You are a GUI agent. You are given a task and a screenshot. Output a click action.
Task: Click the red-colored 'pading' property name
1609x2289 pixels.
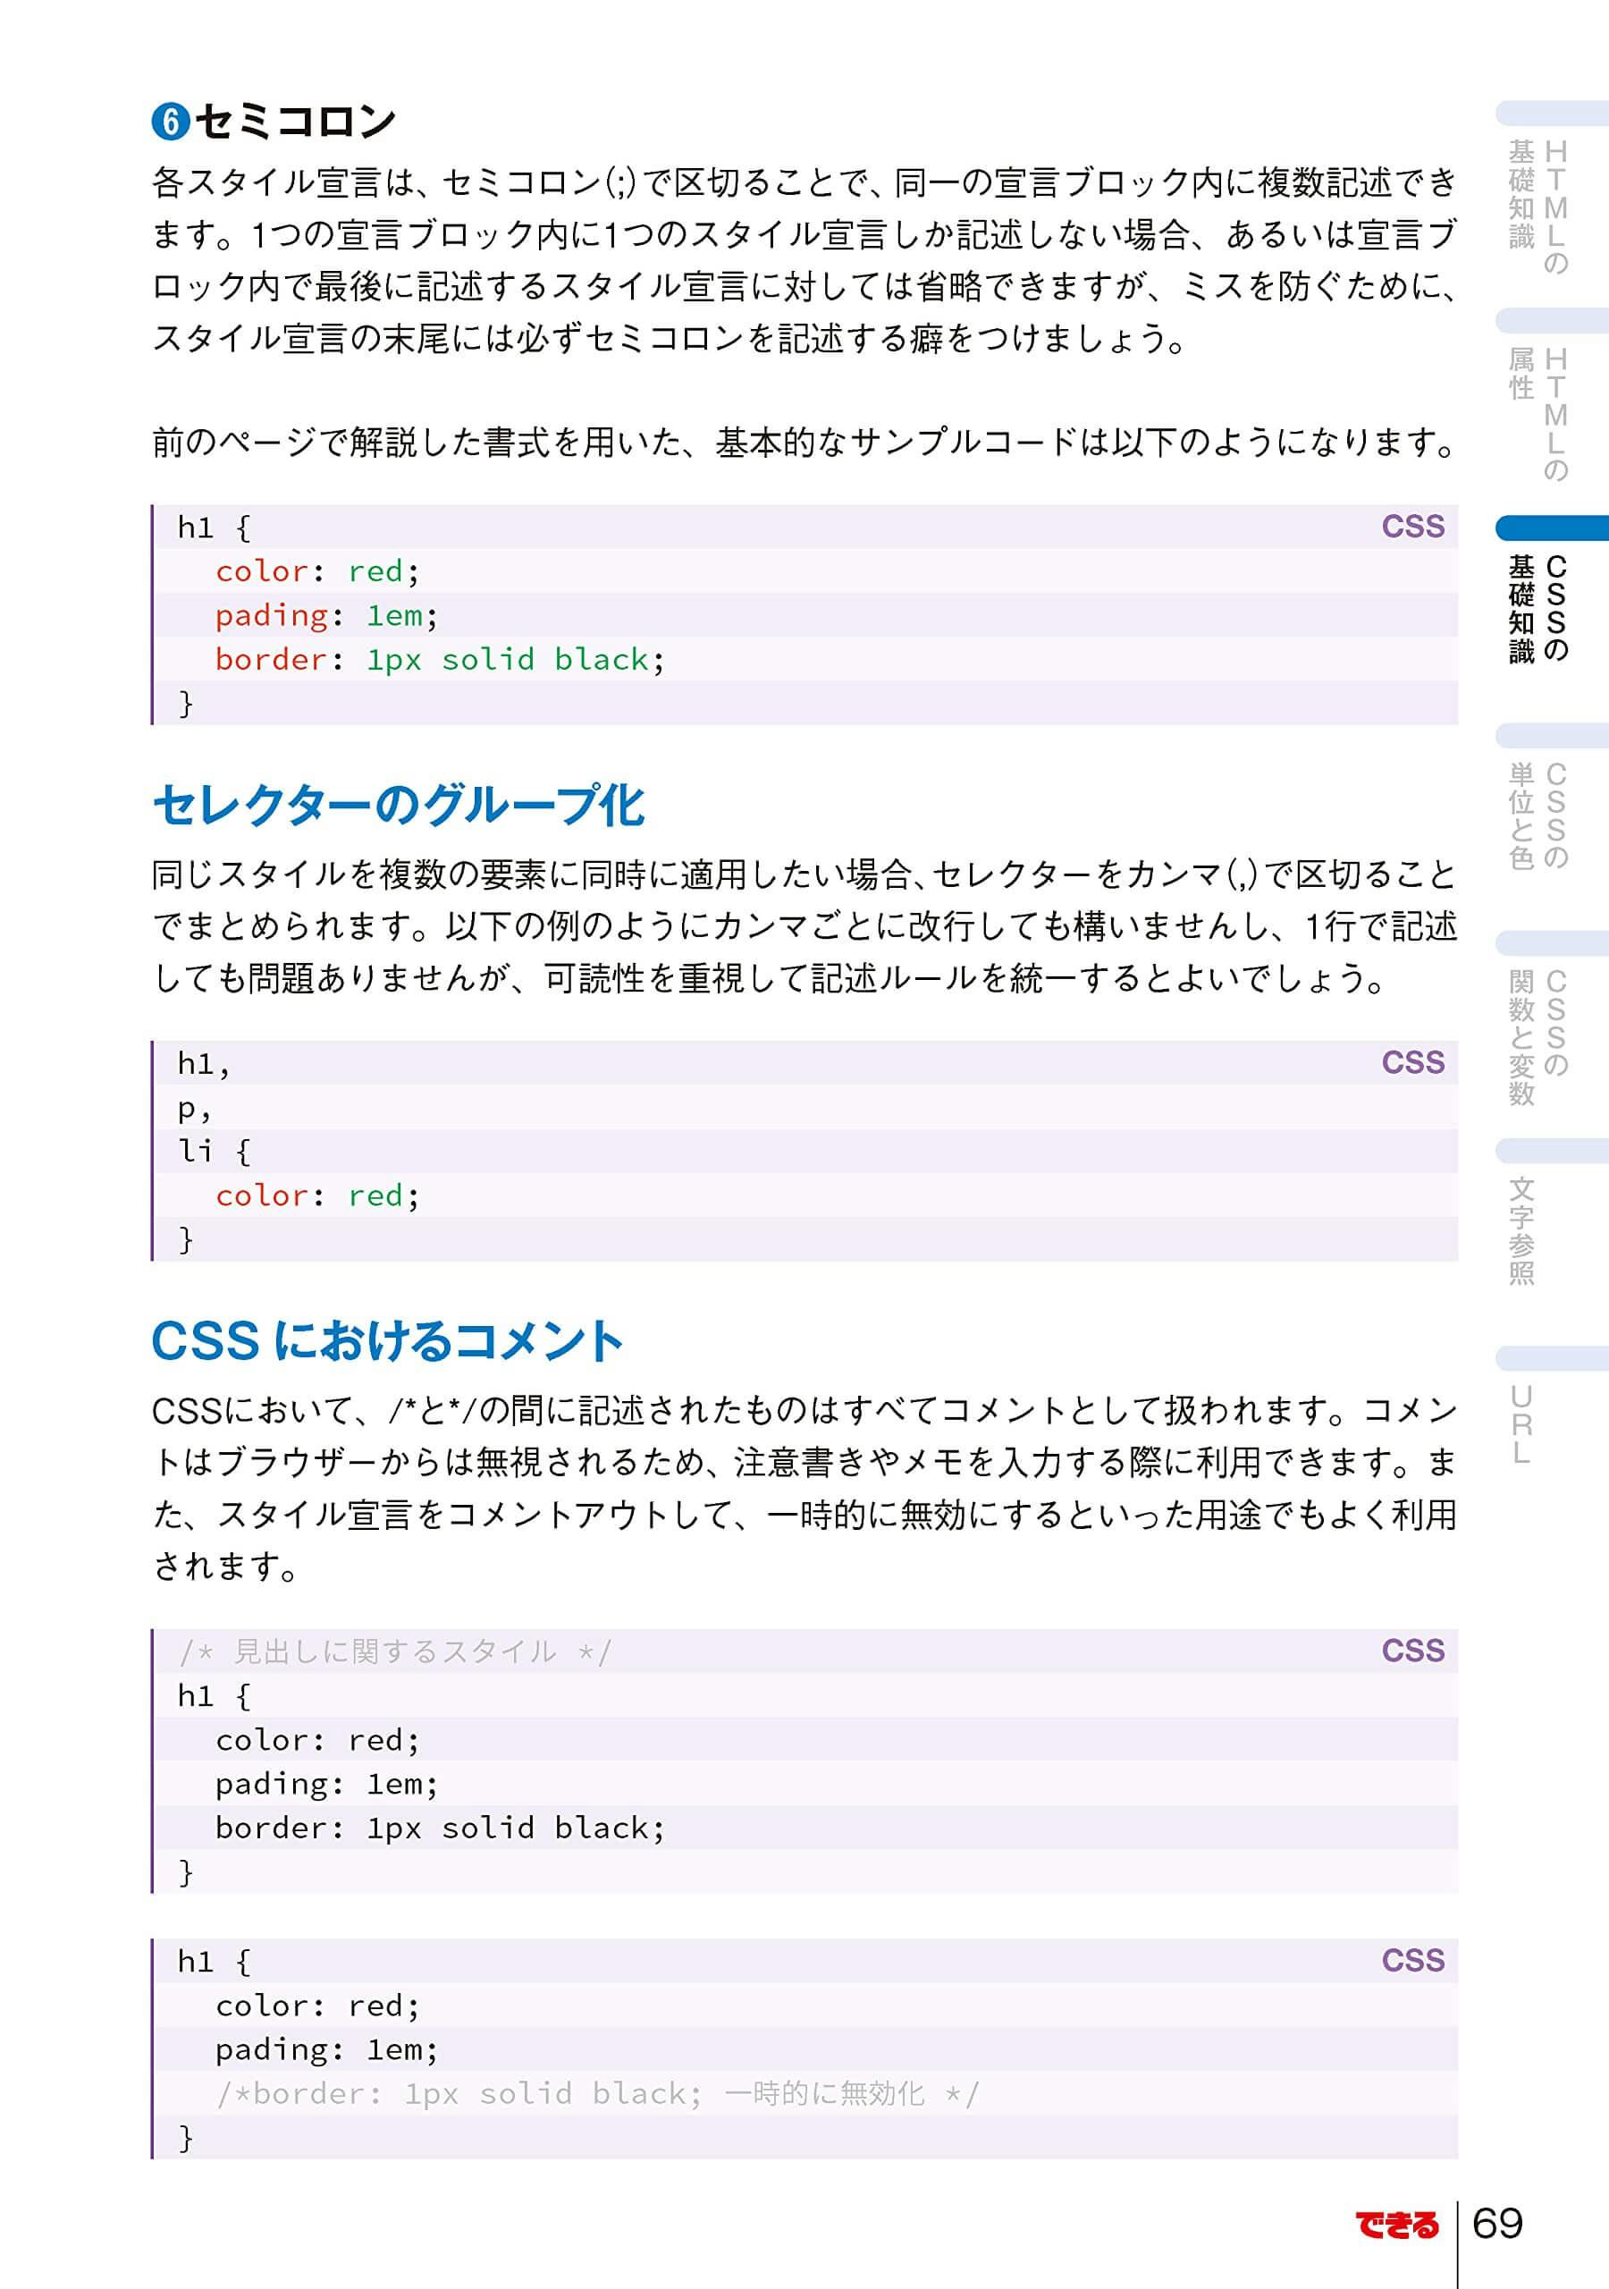click(271, 615)
